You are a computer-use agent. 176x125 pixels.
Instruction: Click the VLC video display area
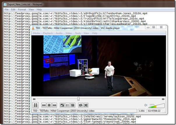(98, 66)
